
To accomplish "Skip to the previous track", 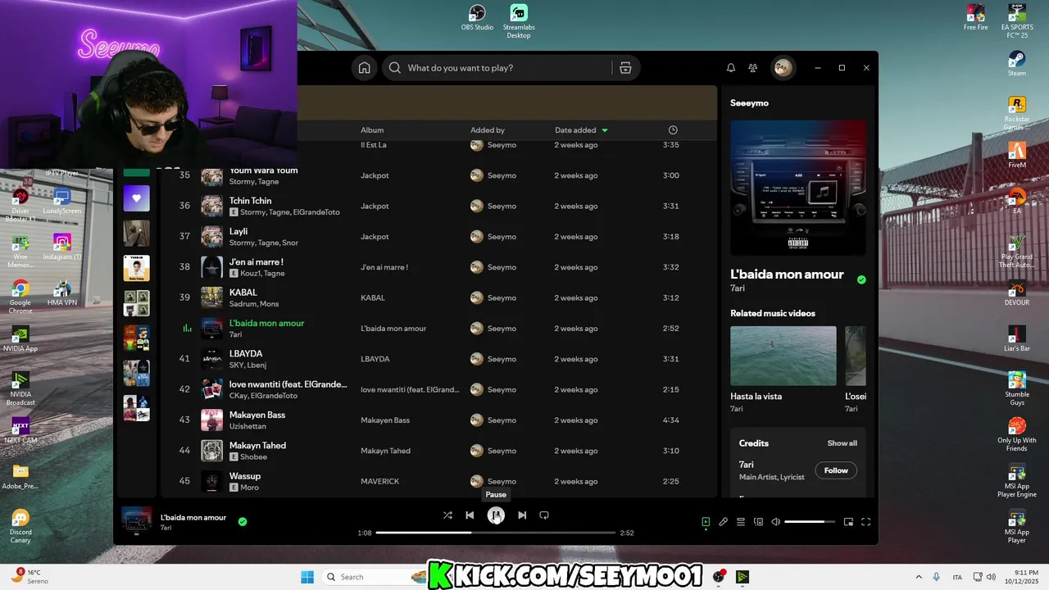I will click(x=470, y=515).
